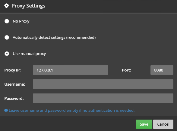The height and width of the screenshot is (131, 177).
Task: Click the Password: label
Action: [14, 98]
